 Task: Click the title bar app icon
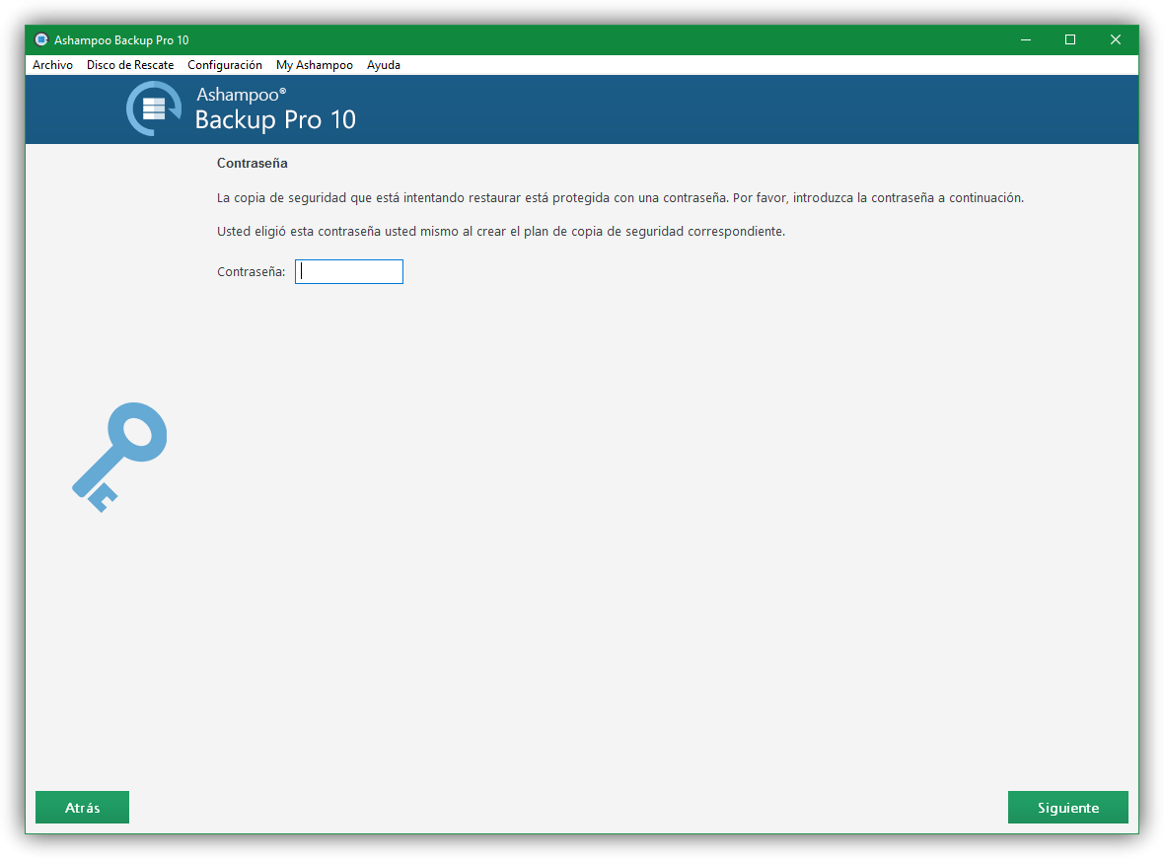tap(41, 39)
